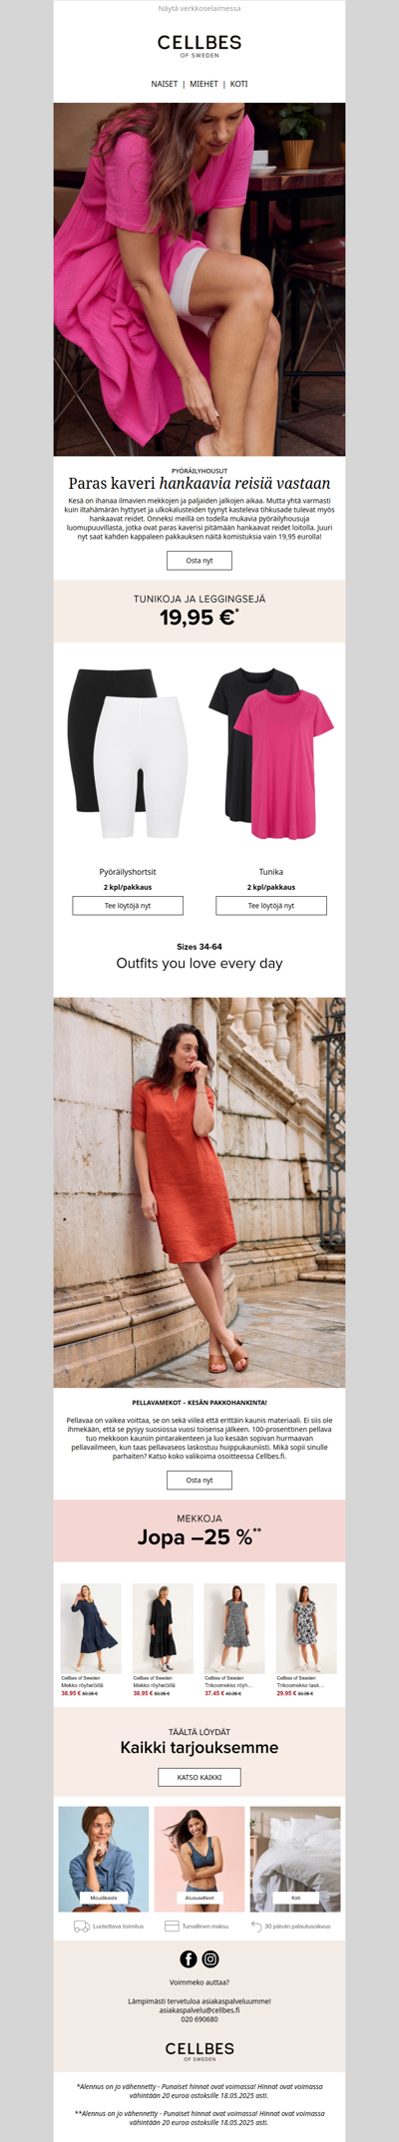Open the MIEHET menu item
Screen dimensions: 399x2142
tap(204, 84)
